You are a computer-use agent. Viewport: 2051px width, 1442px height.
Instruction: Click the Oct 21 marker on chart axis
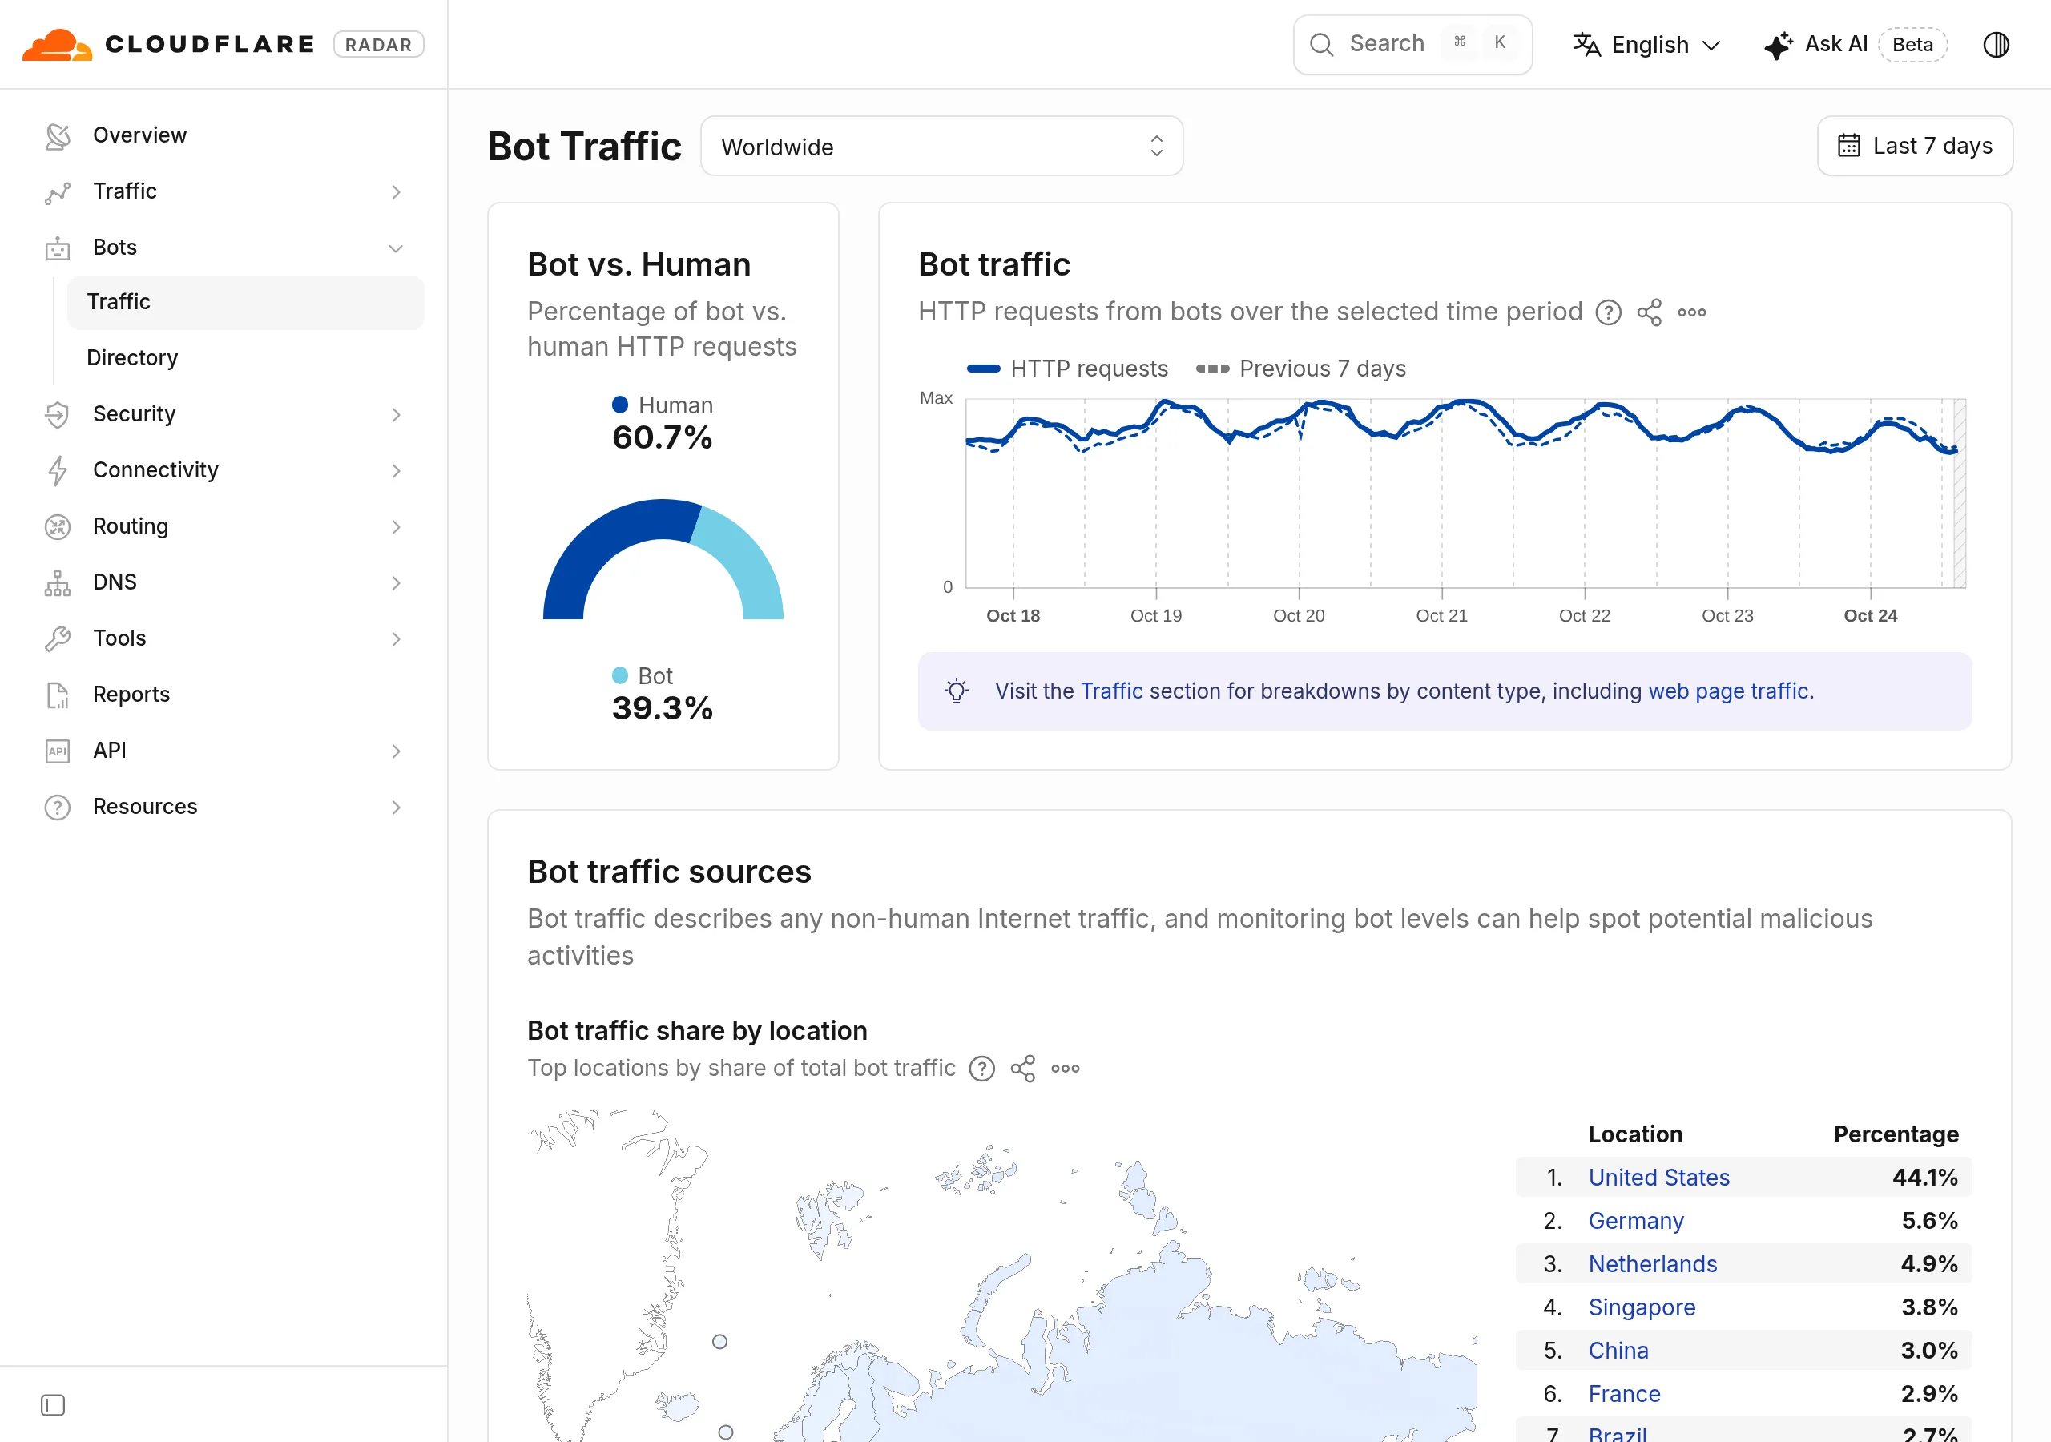[x=1441, y=617]
